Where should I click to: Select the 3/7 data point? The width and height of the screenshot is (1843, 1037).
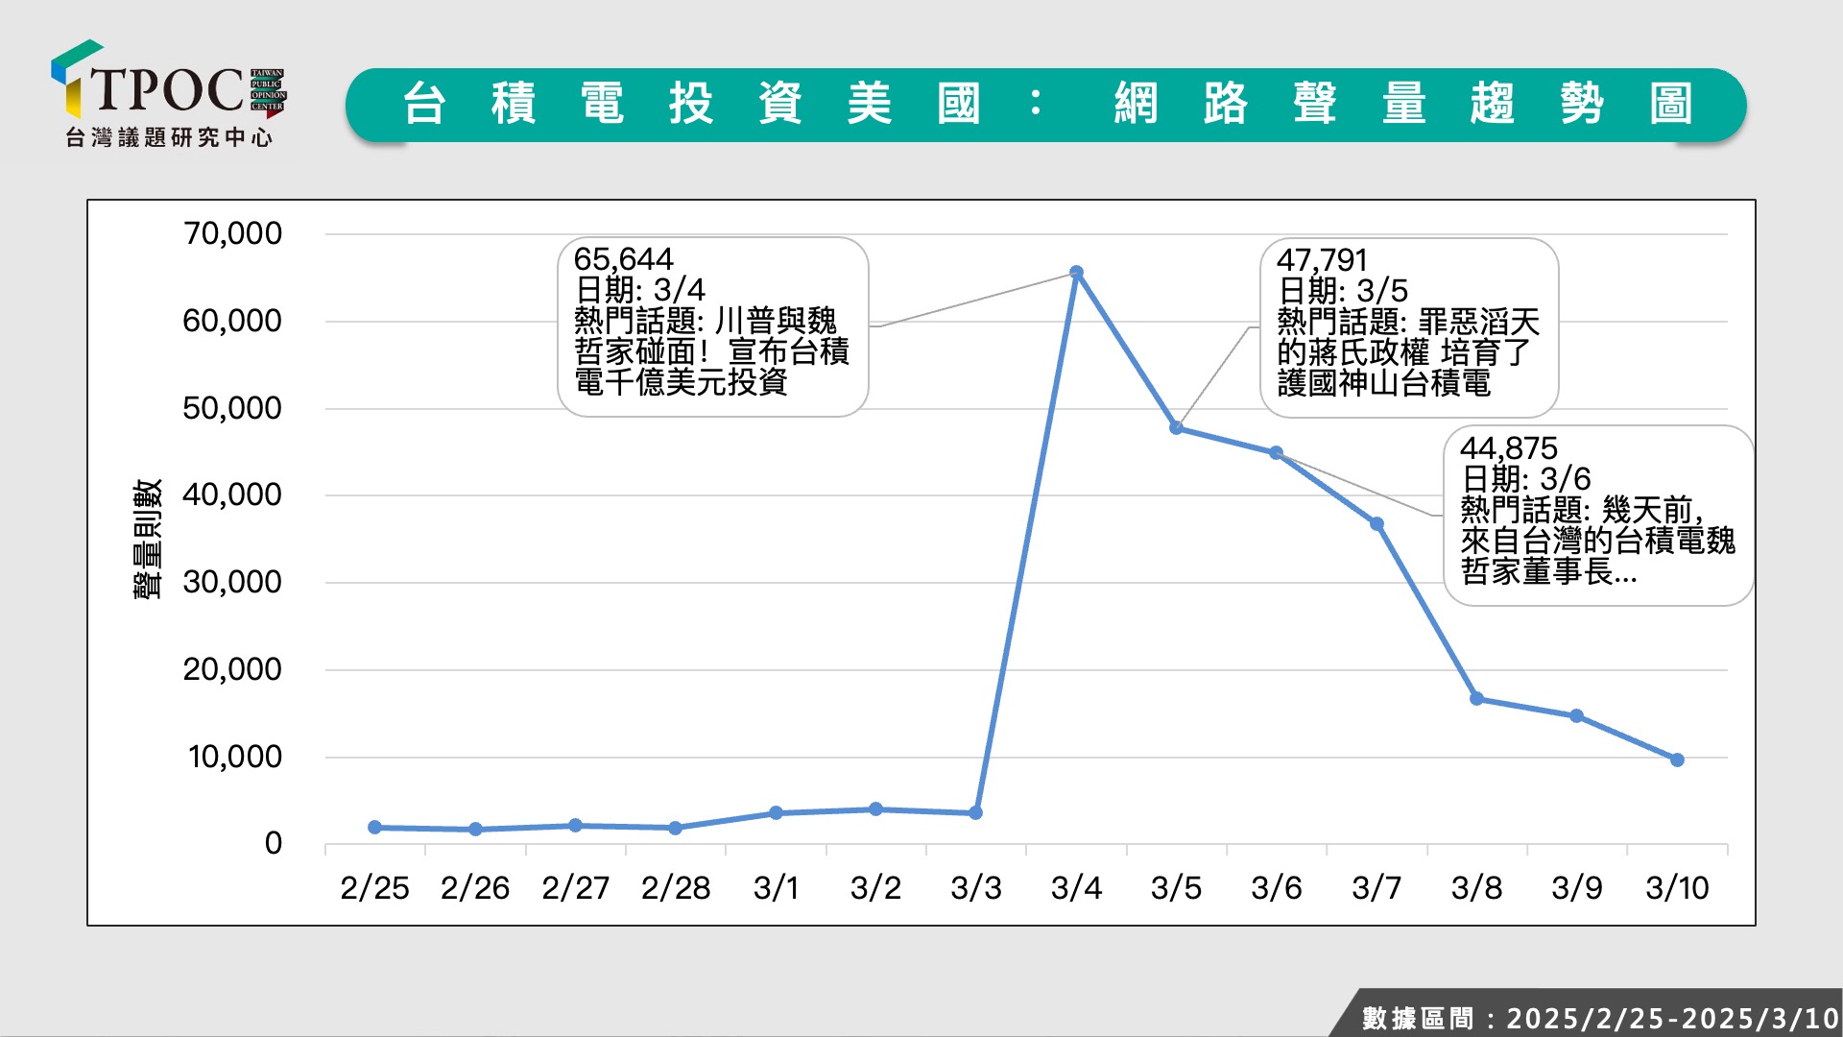1376,524
